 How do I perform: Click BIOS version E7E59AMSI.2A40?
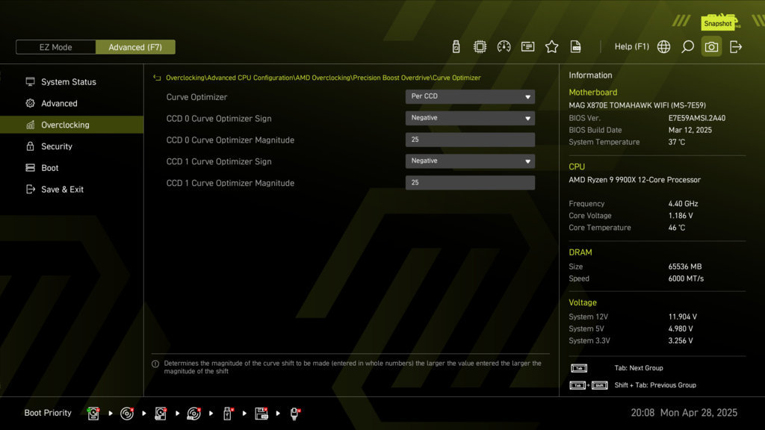click(697, 118)
